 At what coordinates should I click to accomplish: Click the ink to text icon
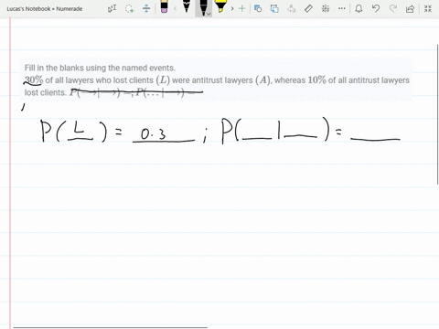pyautogui.click(x=291, y=8)
